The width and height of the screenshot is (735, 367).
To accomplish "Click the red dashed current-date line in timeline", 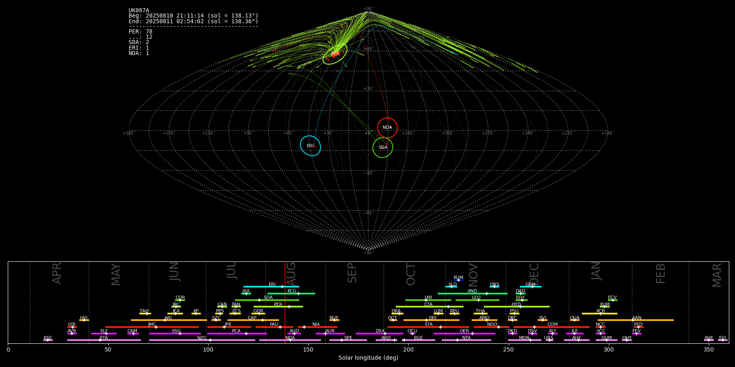I will (x=285, y=302).
